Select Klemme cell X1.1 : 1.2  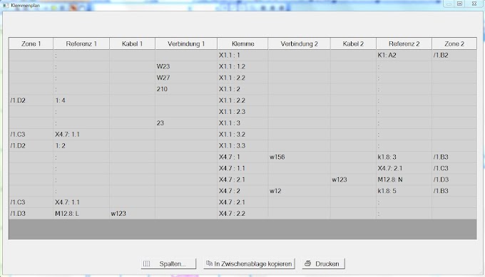coord(242,66)
